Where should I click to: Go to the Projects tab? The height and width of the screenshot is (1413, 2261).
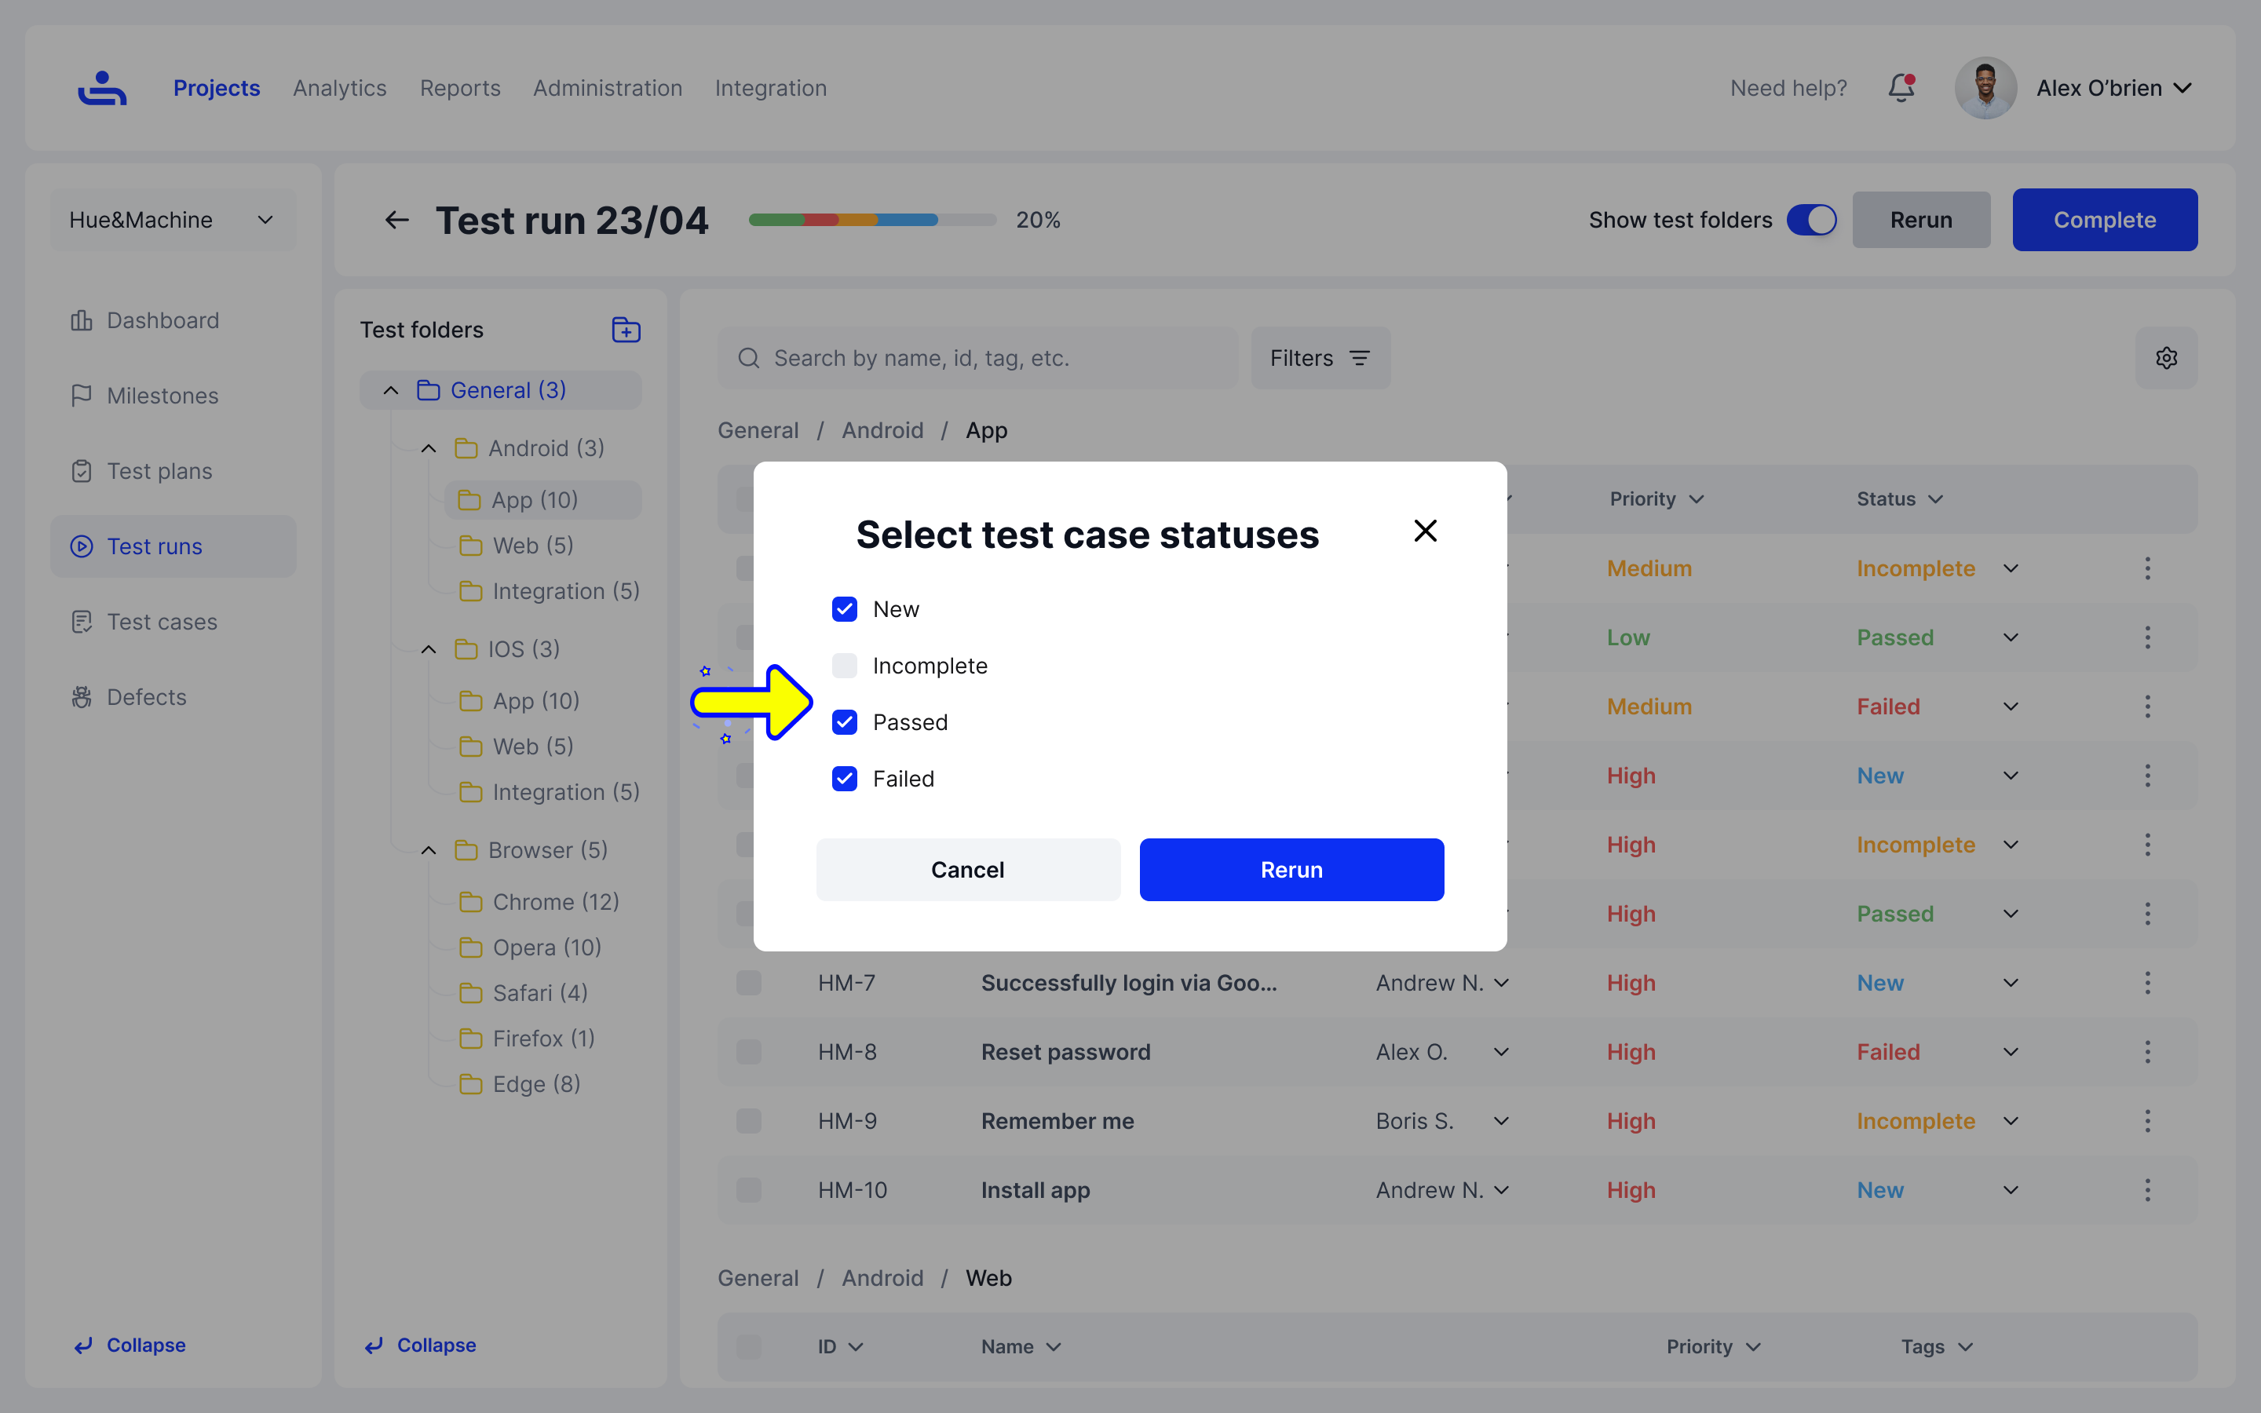pos(217,88)
